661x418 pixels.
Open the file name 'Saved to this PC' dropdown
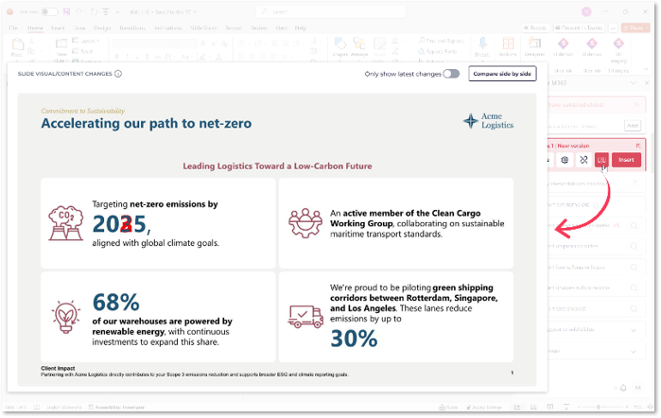pyautogui.click(x=164, y=11)
